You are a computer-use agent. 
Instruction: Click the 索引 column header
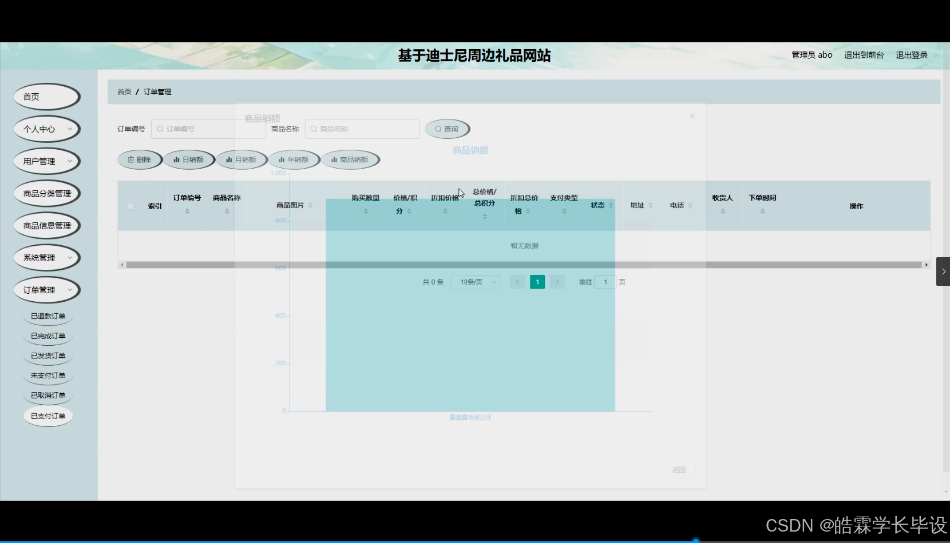(x=155, y=206)
